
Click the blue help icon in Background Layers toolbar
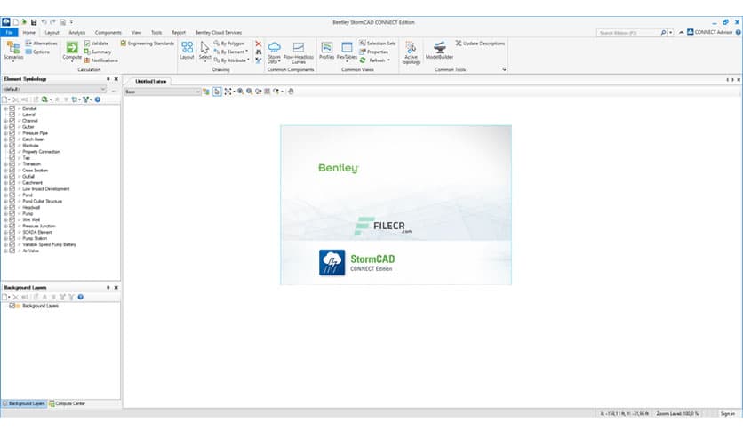(81, 297)
